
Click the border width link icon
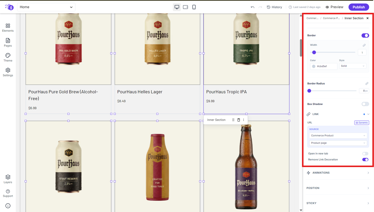(364, 45)
